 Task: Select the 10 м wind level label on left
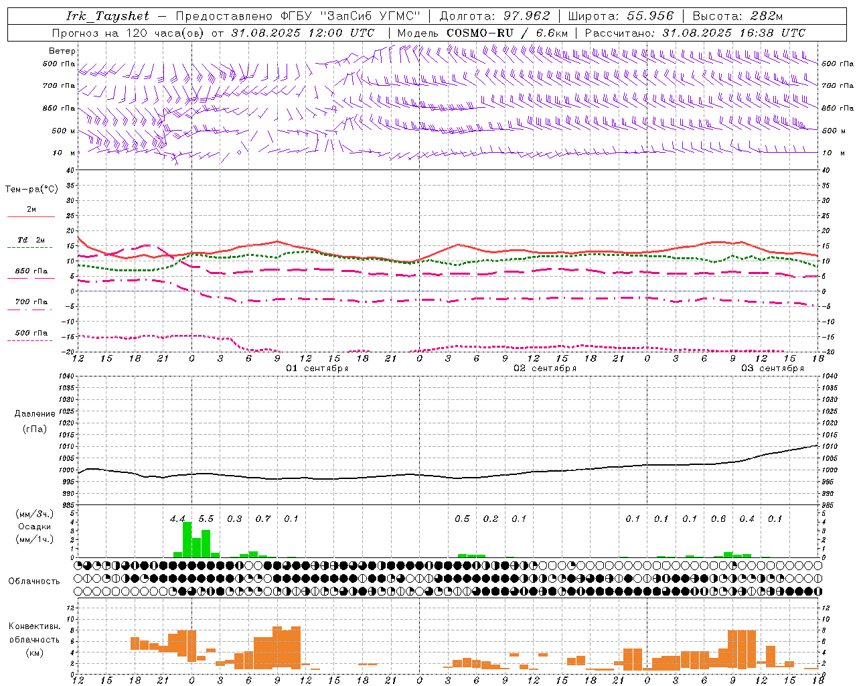pos(64,153)
